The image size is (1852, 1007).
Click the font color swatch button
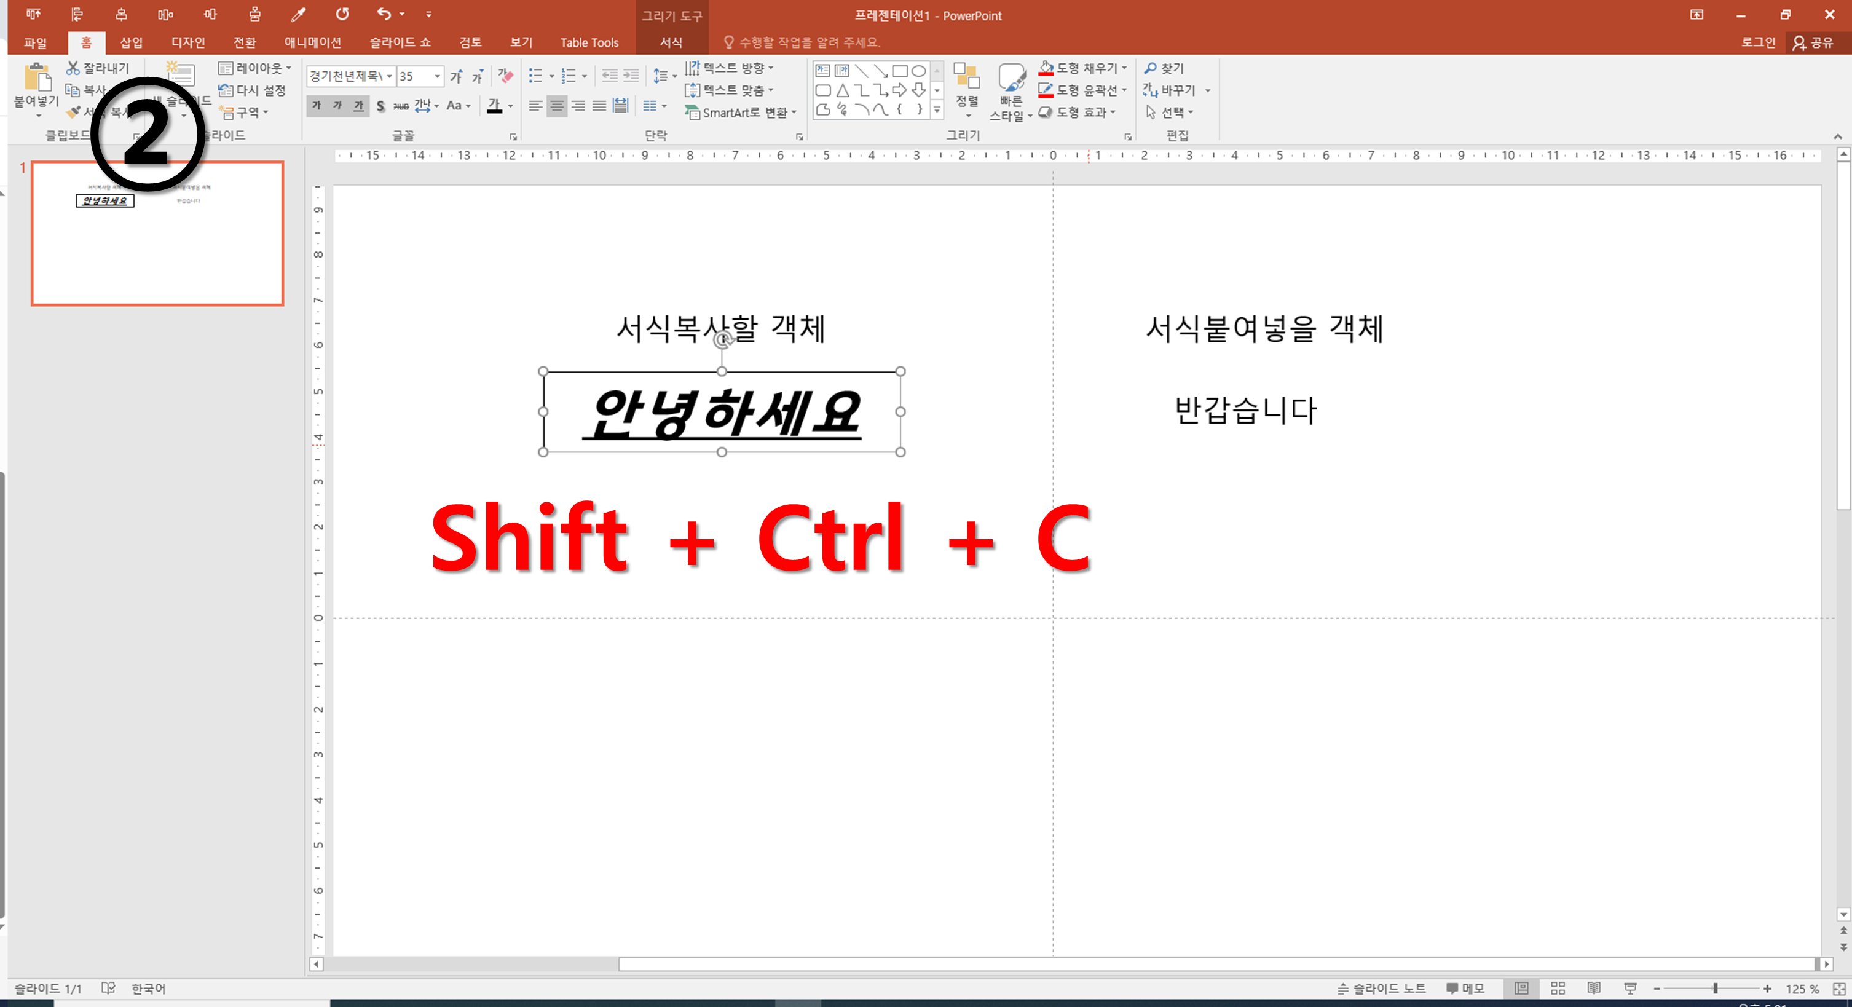[x=494, y=106]
